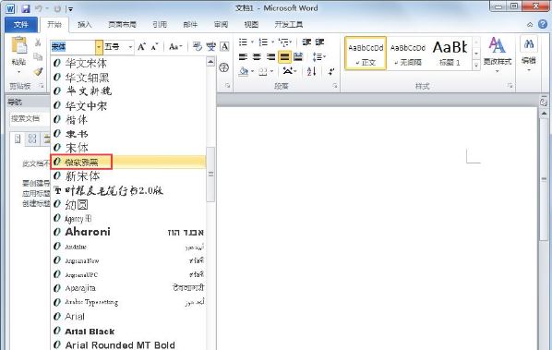Click the Enclose Characters circle icon
552x350 pixels.
coord(224,67)
